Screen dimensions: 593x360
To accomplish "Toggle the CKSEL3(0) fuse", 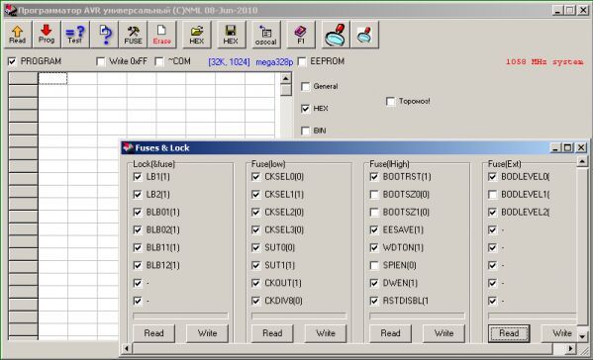I will click(256, 229).
